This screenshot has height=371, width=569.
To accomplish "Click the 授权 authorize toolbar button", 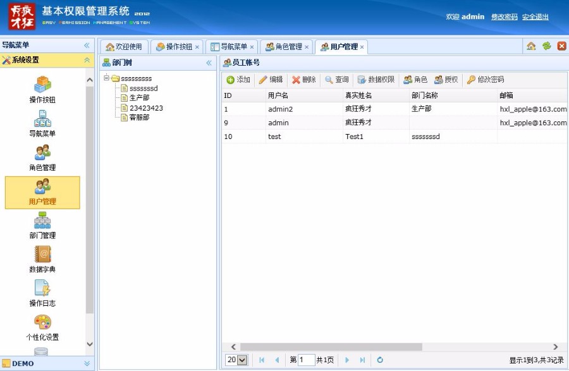I will click(446, 80).
